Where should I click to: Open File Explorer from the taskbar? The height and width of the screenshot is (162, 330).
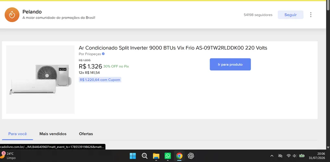[x=156, y=156]
